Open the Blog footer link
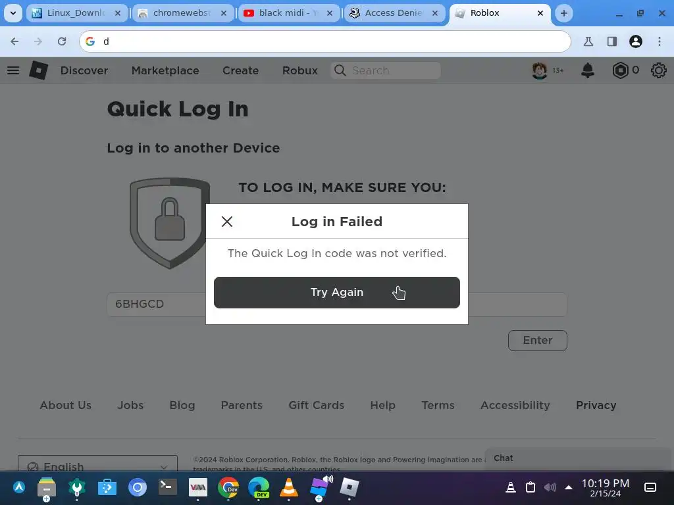The width and height of the screenshot is (674, 505). (x=182, y=405)
